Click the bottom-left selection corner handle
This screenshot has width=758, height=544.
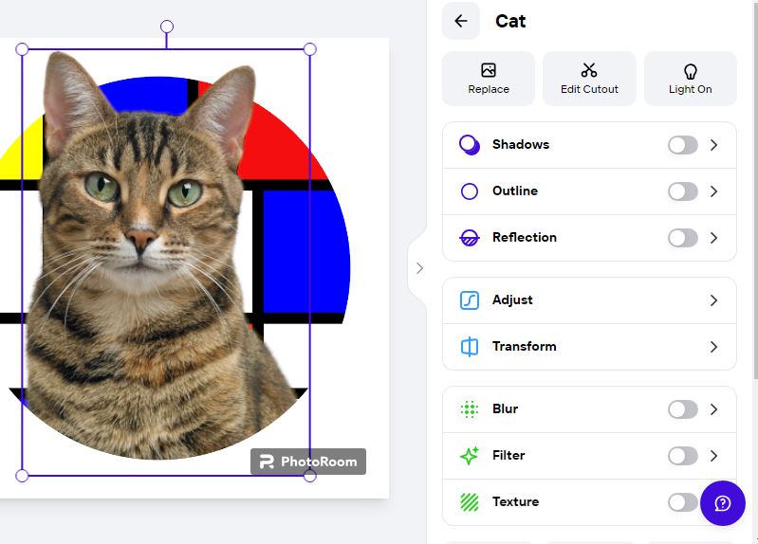(22, 476)
